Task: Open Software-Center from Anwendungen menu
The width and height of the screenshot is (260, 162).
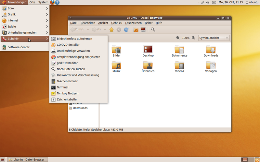Action: point(25,47)
